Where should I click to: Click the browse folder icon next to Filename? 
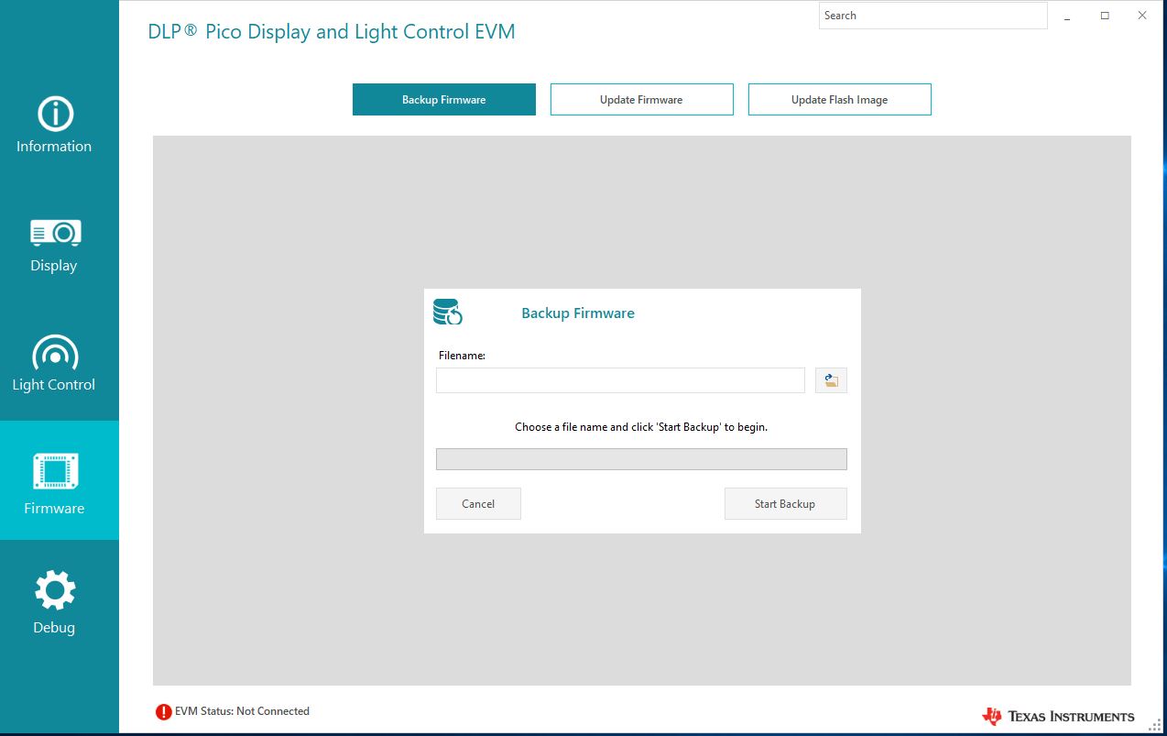(x=831, y=380)
